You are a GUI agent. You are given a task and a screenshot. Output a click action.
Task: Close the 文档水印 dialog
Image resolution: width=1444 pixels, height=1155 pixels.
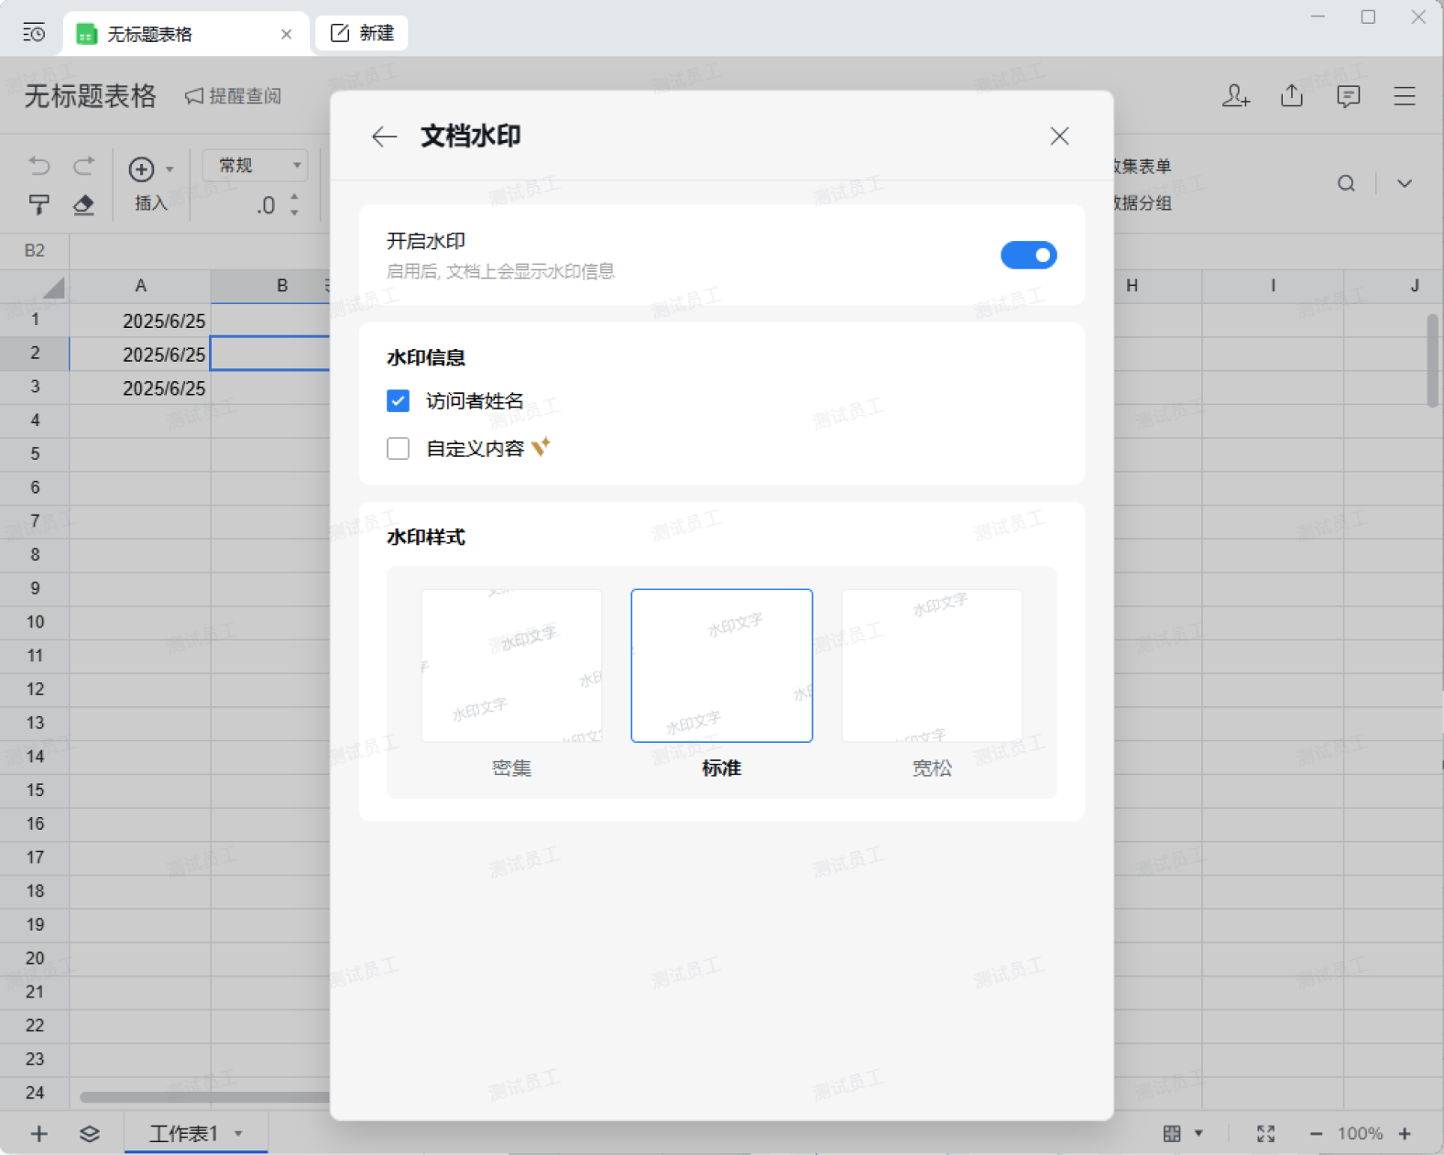[x=1059, y=136]
